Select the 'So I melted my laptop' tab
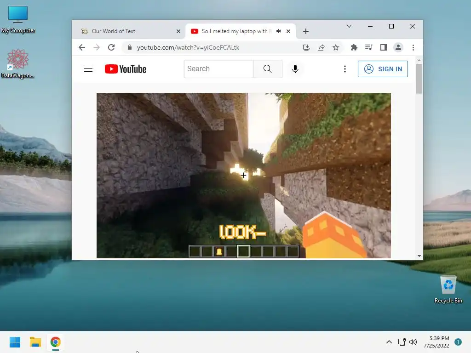The height and width of the screenshot is (353, 471). pyautogui.click(x=236, y=31)
